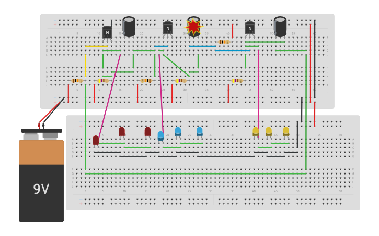This screenshot has width=379, height=236.
Task: Click the exploded capacitor with red starburst
Action: click(193, 26)
